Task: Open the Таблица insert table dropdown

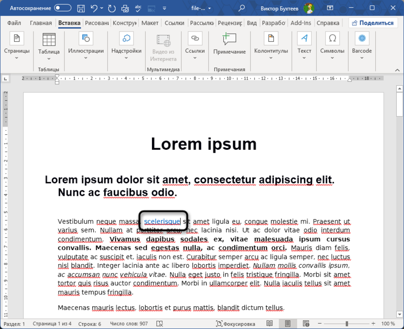Action: pos(49,47)
